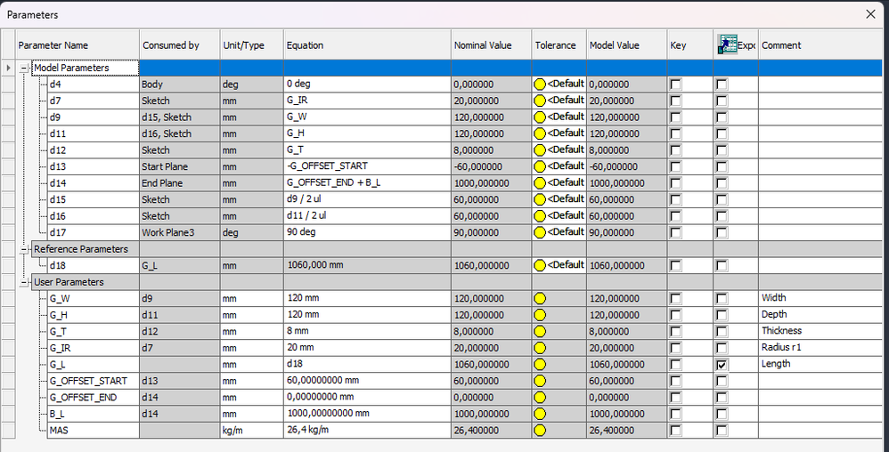The height and width of the screenshot is (452, 889).
Task: Click the deg unit cell of d4
Action: coord(252,85)
